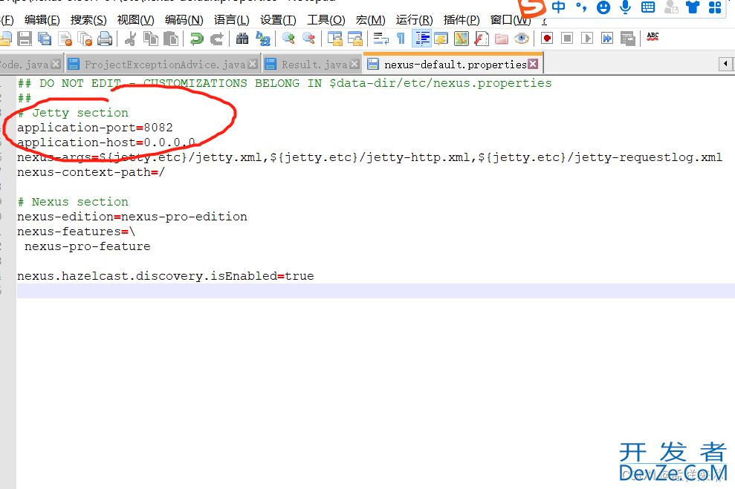Open Sogou emoji panel smiley

(x=603, y=7)
